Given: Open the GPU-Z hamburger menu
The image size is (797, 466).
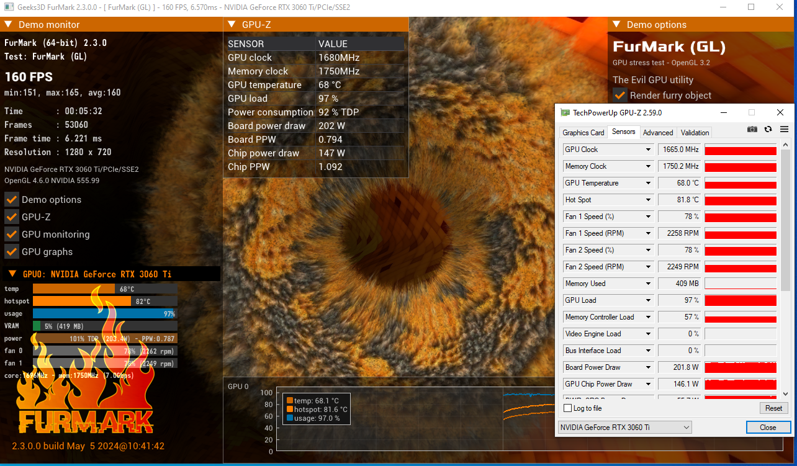Looking at the screenshot, I should click(783, 129).
